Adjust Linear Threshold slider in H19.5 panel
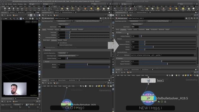Image resolution: width=199 pixels, height=112 pixels. [x=168, y=61]
